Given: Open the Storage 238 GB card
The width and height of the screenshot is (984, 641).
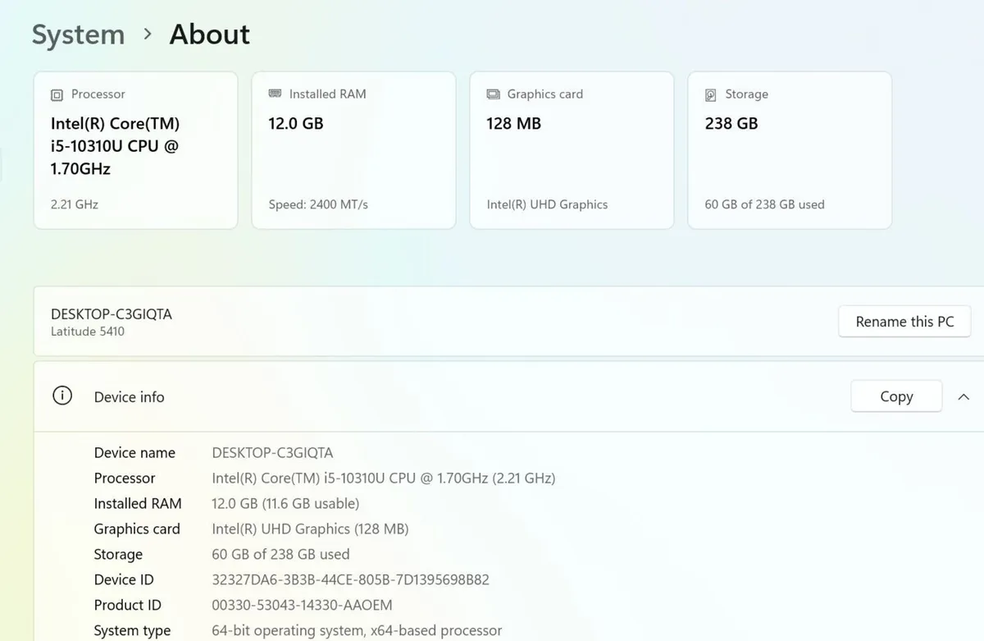Looking at the screenshot, I should (790, 150).
